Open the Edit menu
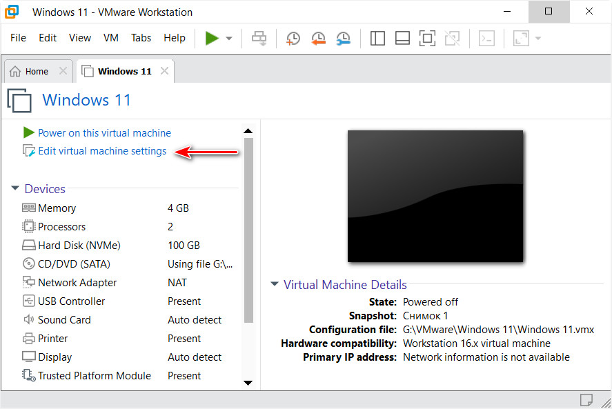The width and height of the screenshot is (612, 409). pos(48,38)
